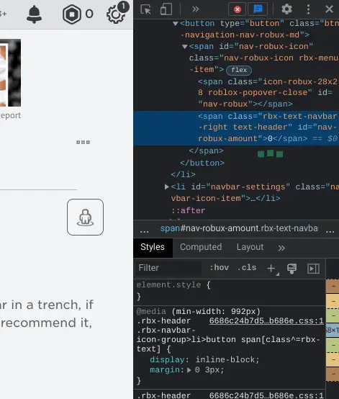
Task: Collapse the button type="button" node
Action: point(175,24)
